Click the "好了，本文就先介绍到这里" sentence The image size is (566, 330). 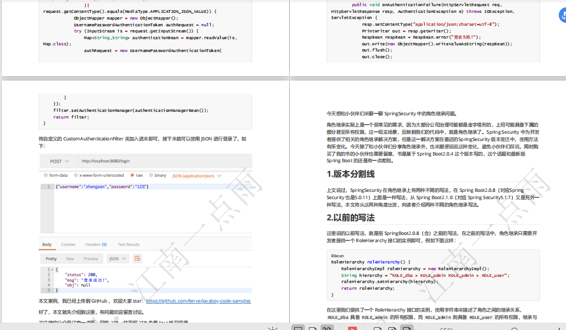91,312
